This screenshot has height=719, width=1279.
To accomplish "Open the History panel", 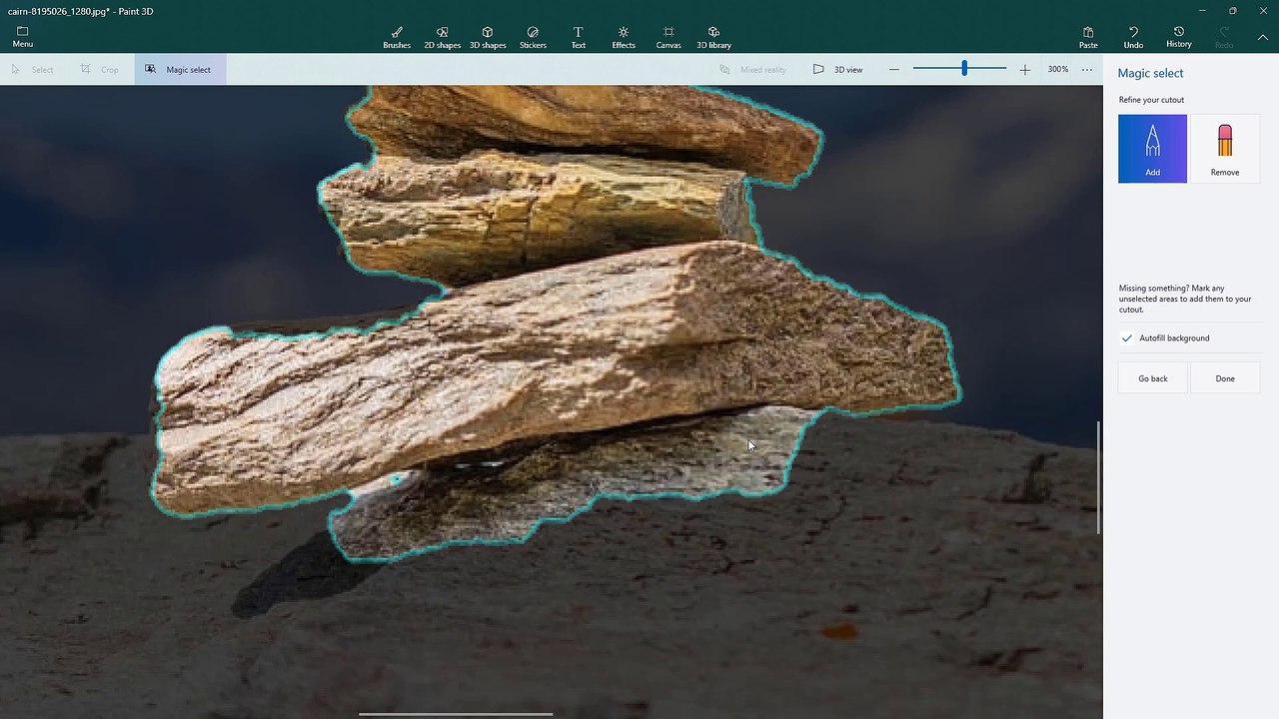I will click(x=1179, y=38).
